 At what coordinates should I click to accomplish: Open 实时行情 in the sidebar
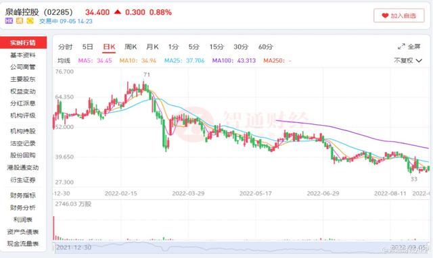tap(23, 43)
